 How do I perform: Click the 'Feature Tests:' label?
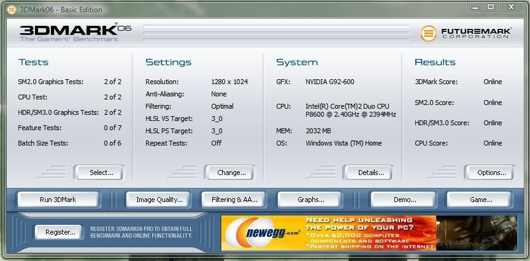pos(39,128)
